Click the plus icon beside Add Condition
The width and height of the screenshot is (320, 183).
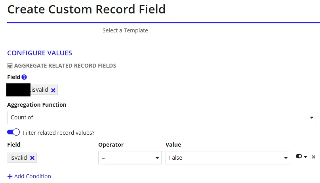(10, 176)
